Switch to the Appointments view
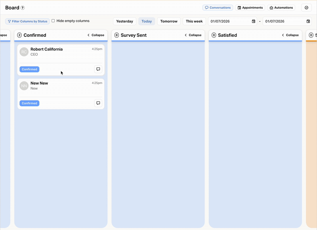 (250, 8)
